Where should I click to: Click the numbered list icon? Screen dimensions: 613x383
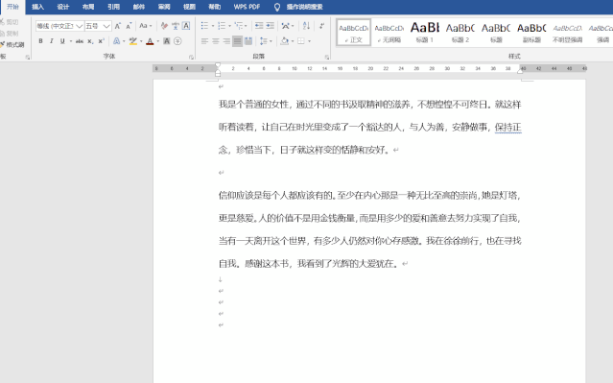point(222,26)
